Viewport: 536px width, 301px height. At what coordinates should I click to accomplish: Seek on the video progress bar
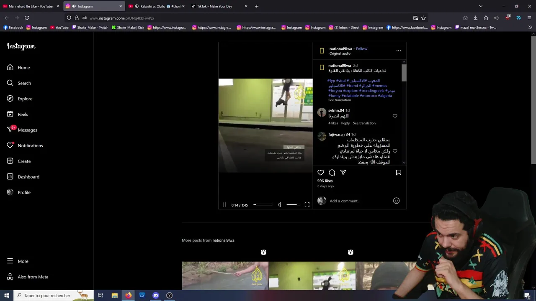[x=263, y=205]
